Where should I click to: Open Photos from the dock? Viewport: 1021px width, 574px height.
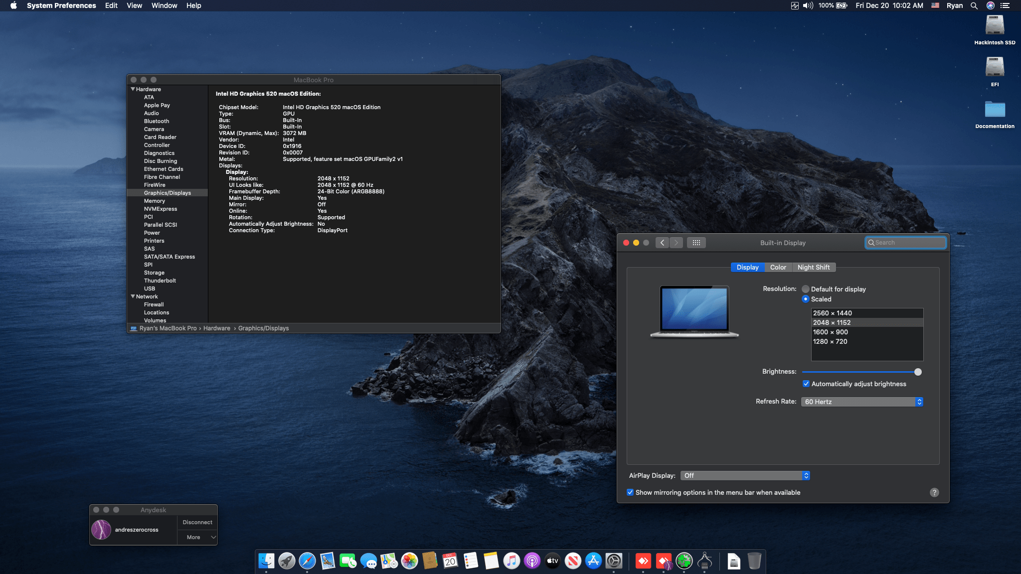pyautogui.click(x=409, y=561)
